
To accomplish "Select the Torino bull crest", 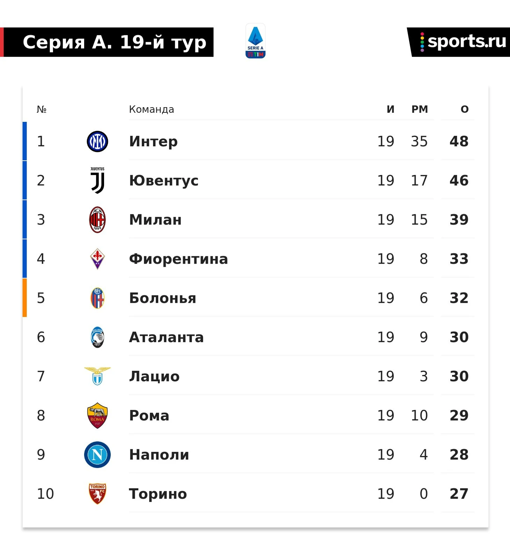I will pyautogui.click(x=97, y=494).
